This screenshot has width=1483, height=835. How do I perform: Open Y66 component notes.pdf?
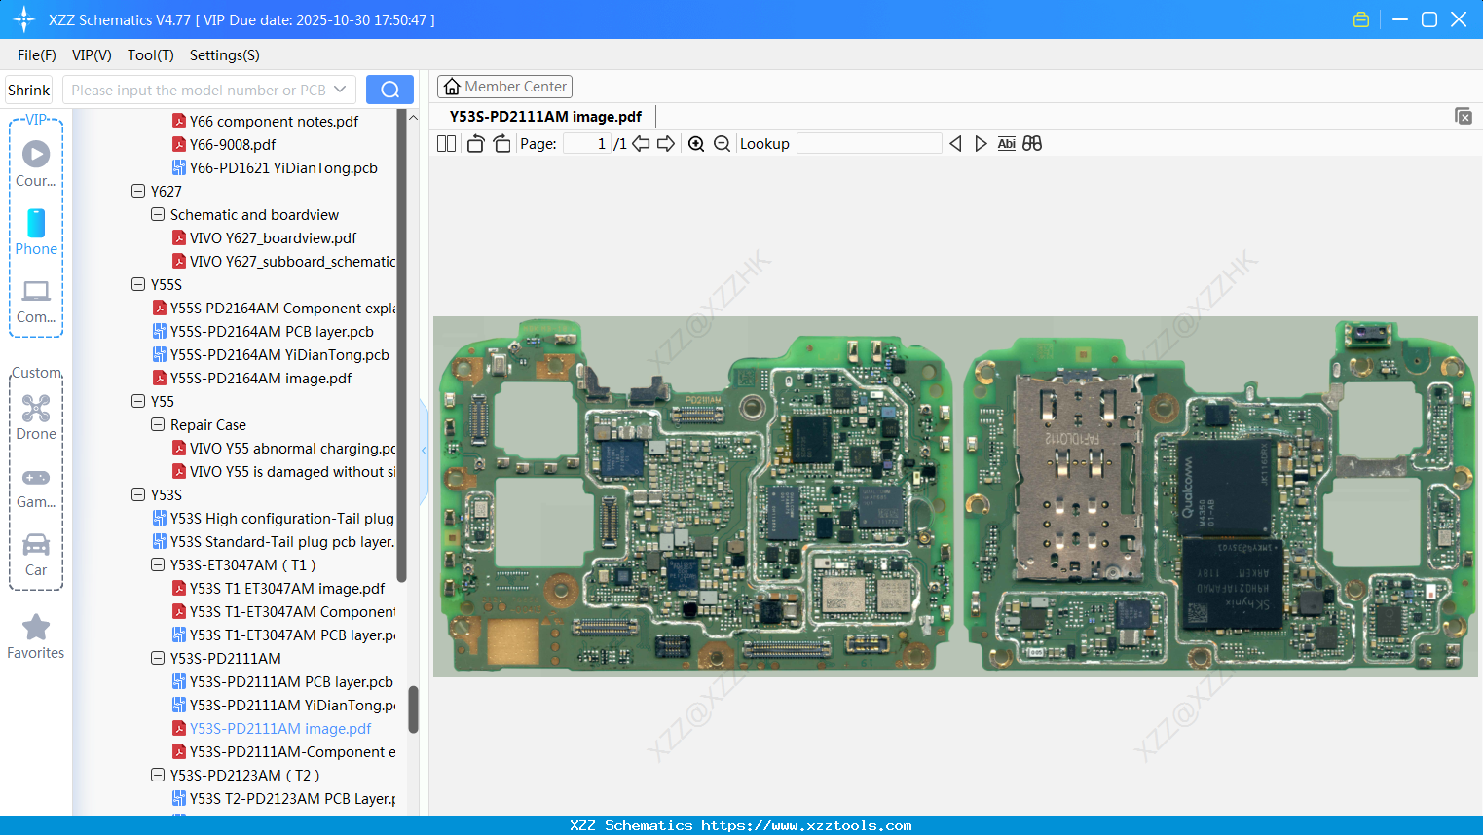[x=274, y=121]
